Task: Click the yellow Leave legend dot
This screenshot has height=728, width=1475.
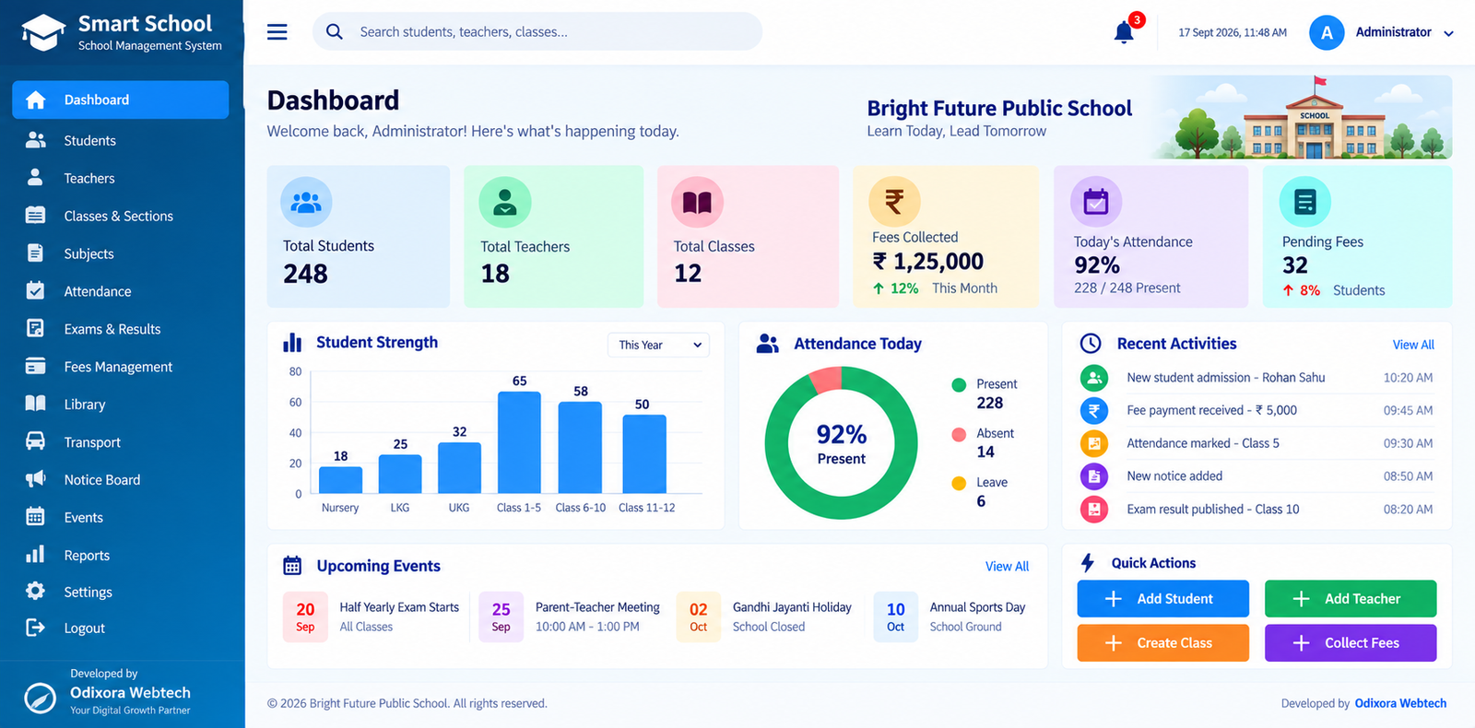Action: pos(959,483)
